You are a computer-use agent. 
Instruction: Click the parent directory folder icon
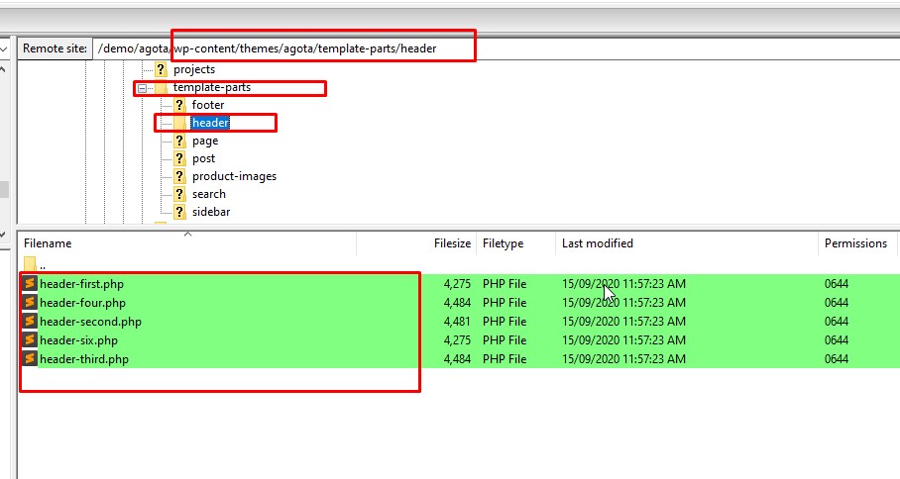pos(30,264)
